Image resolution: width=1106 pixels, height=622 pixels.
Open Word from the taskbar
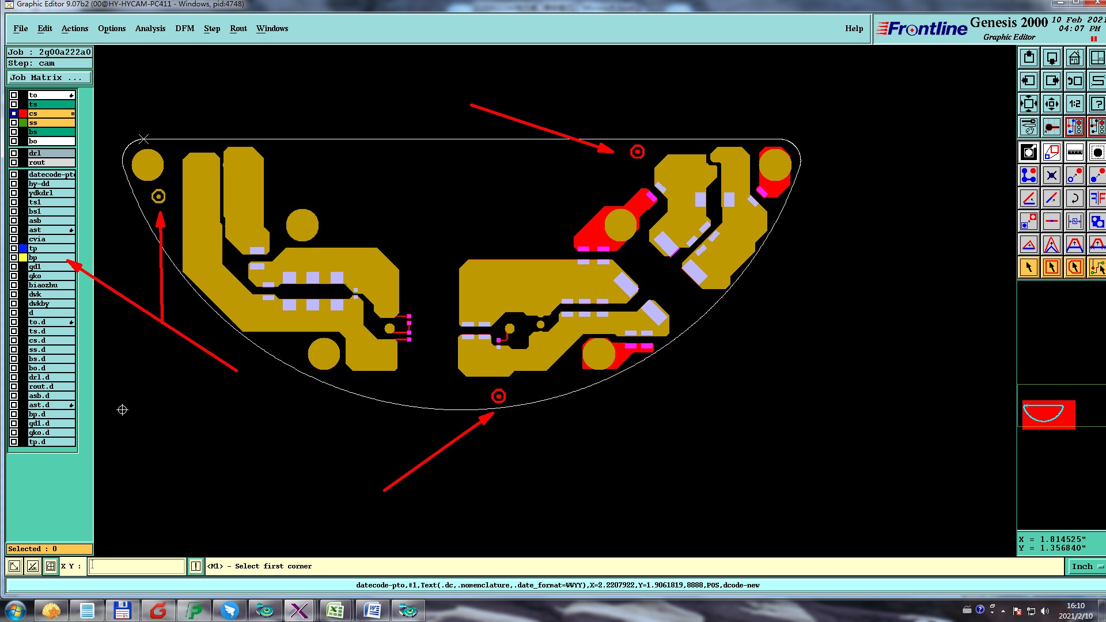[372, 610]
